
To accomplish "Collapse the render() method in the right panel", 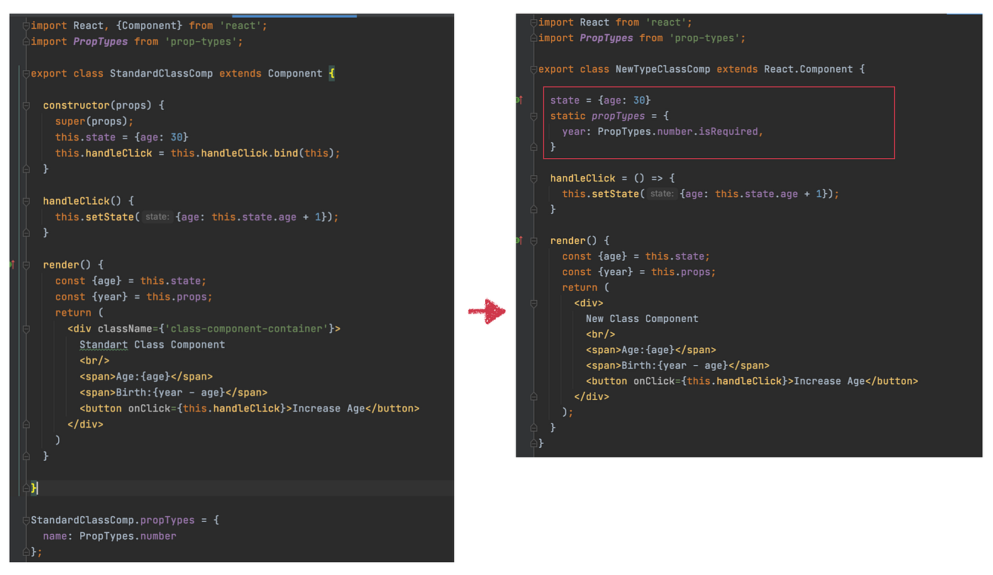I will pos(533,240).
